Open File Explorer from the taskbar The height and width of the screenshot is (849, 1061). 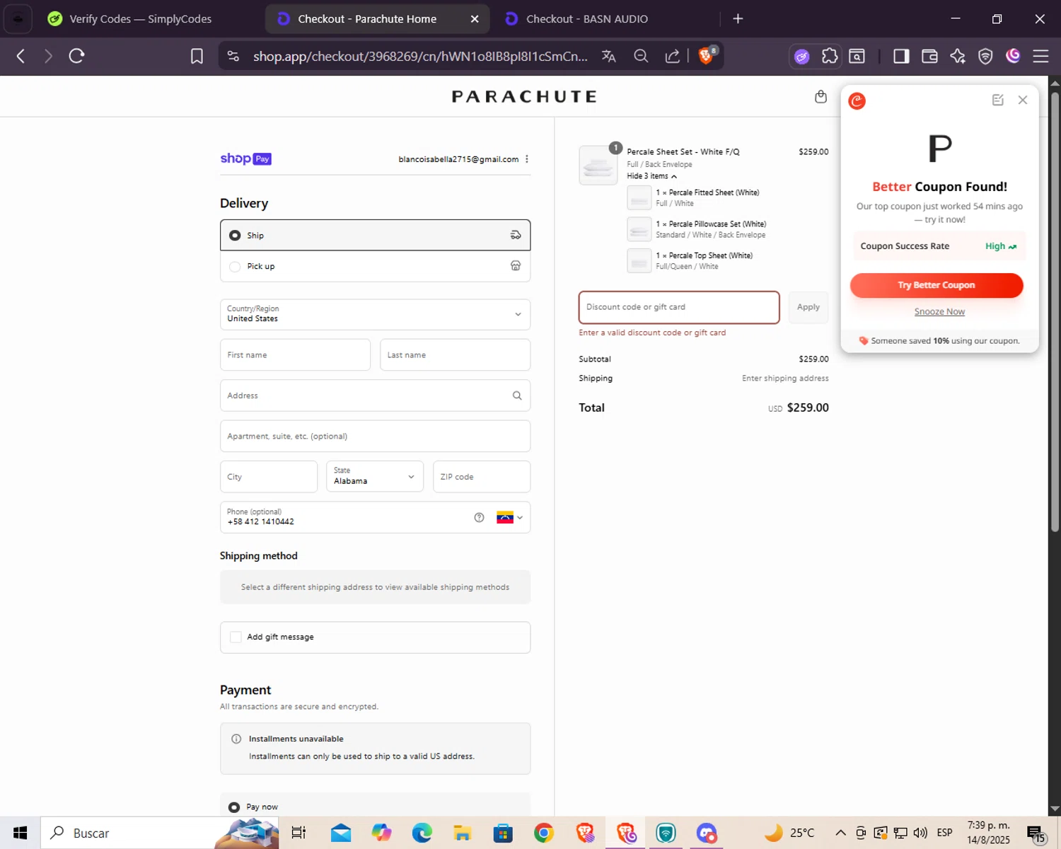(463, 833)
